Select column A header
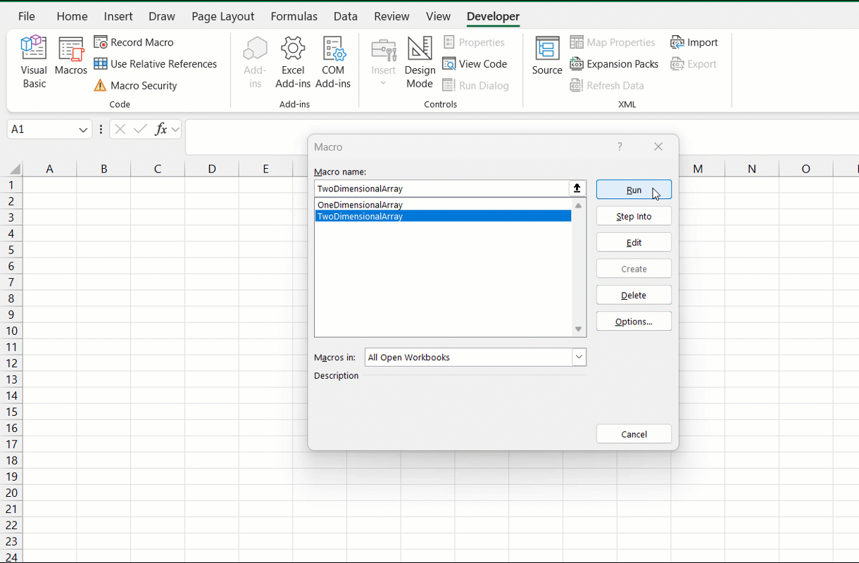 (50, 169)
